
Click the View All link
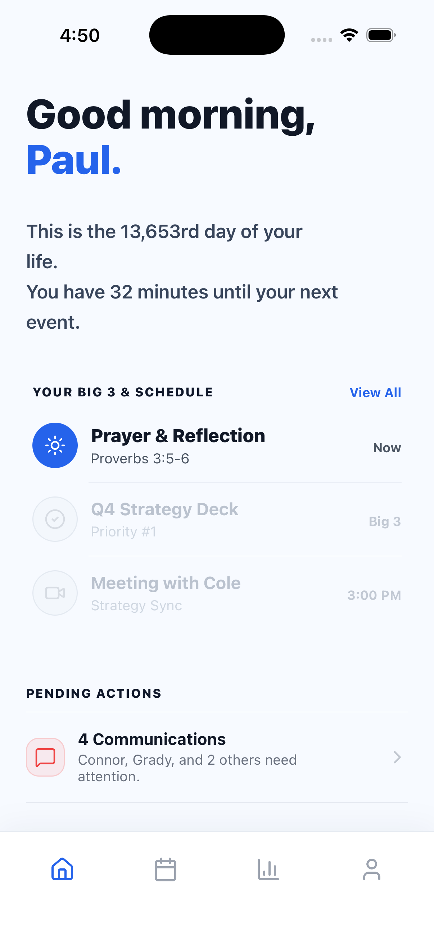click(375, 392)
